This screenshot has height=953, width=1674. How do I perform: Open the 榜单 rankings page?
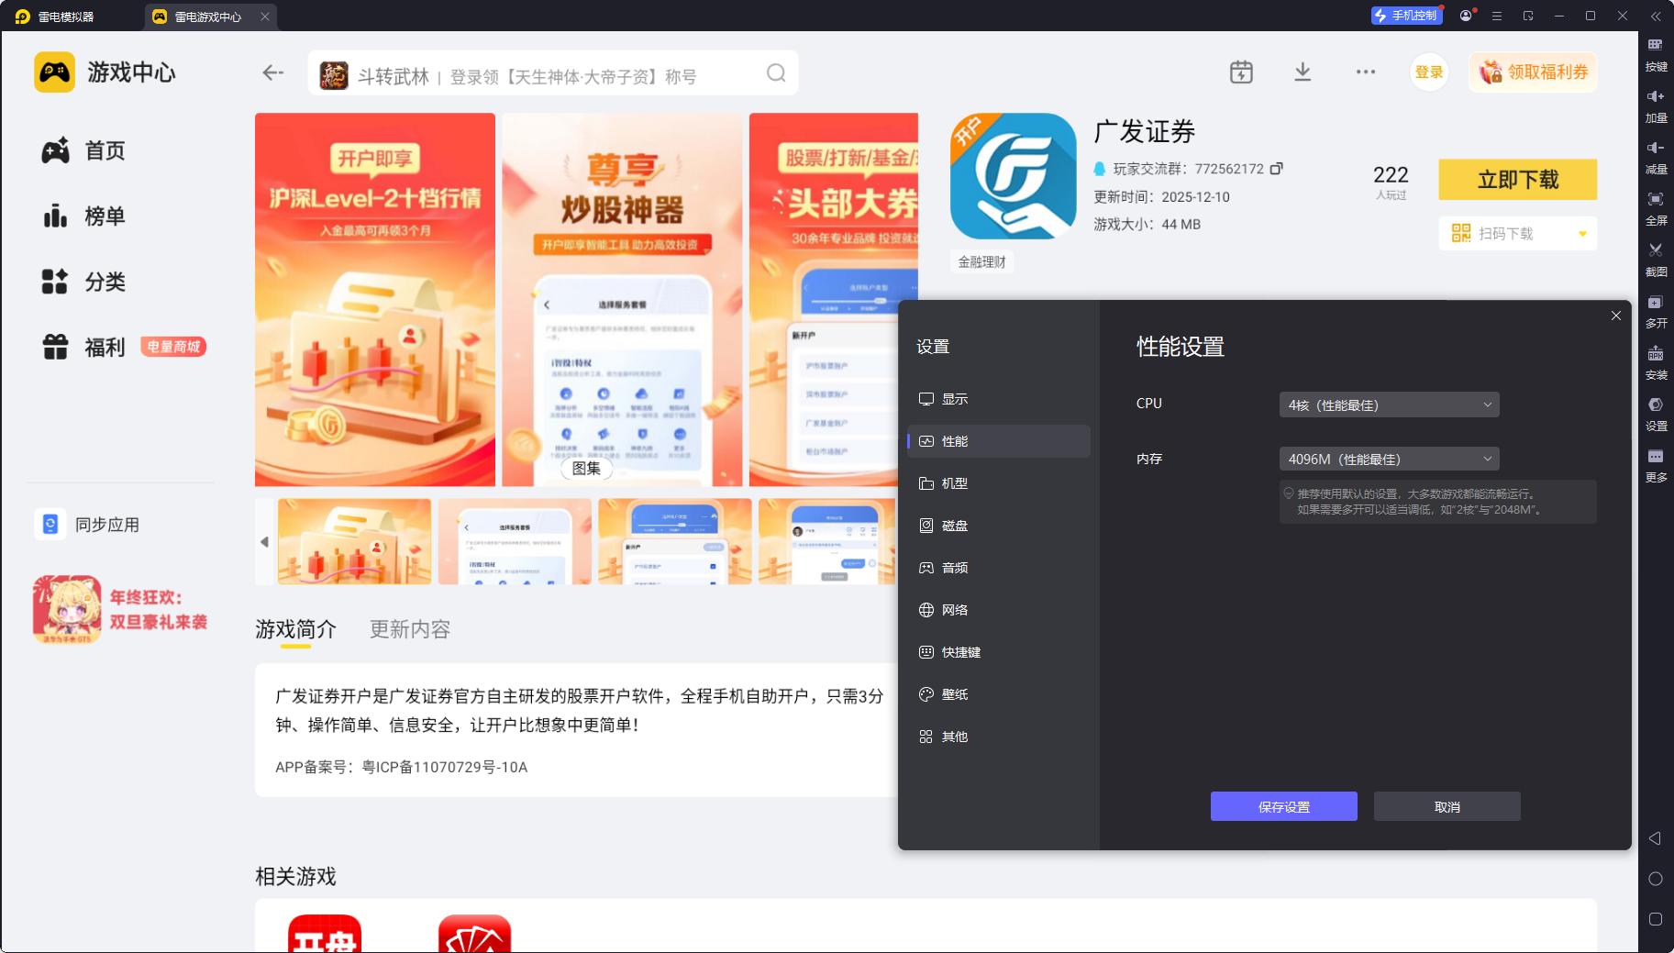[x=105, y=216]
